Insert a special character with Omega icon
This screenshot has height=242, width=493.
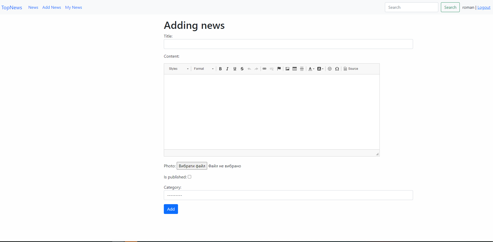pyautogui.click(x=337, y=69)
